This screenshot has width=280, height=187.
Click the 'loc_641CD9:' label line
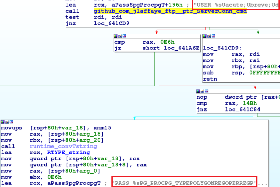(222, 48)
